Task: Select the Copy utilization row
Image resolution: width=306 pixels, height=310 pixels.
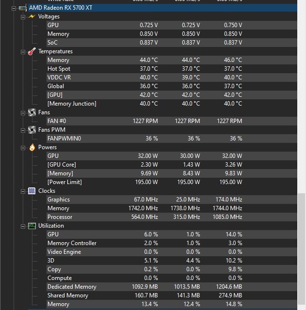Action: click(x=171, y=269)
